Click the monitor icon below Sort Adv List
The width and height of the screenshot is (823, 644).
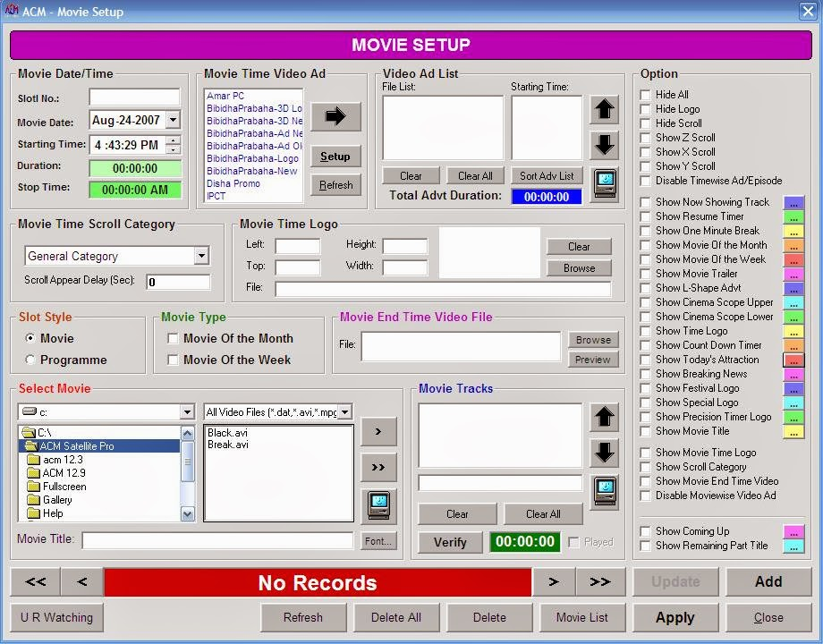(606, 184)
